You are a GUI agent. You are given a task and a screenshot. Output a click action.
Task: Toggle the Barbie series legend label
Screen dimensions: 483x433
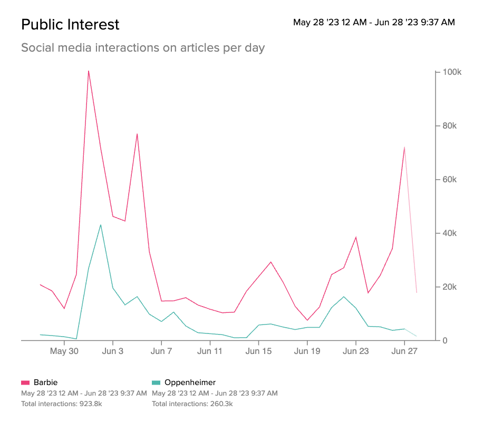46,383
